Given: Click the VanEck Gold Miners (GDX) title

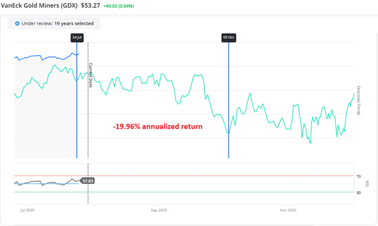Looking at the screenshot, I should click(39, 6).
